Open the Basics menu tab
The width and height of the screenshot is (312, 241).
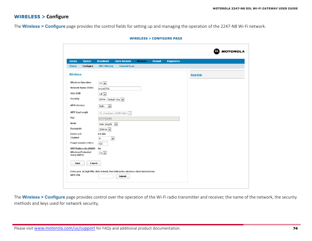(x=73, y=61)
